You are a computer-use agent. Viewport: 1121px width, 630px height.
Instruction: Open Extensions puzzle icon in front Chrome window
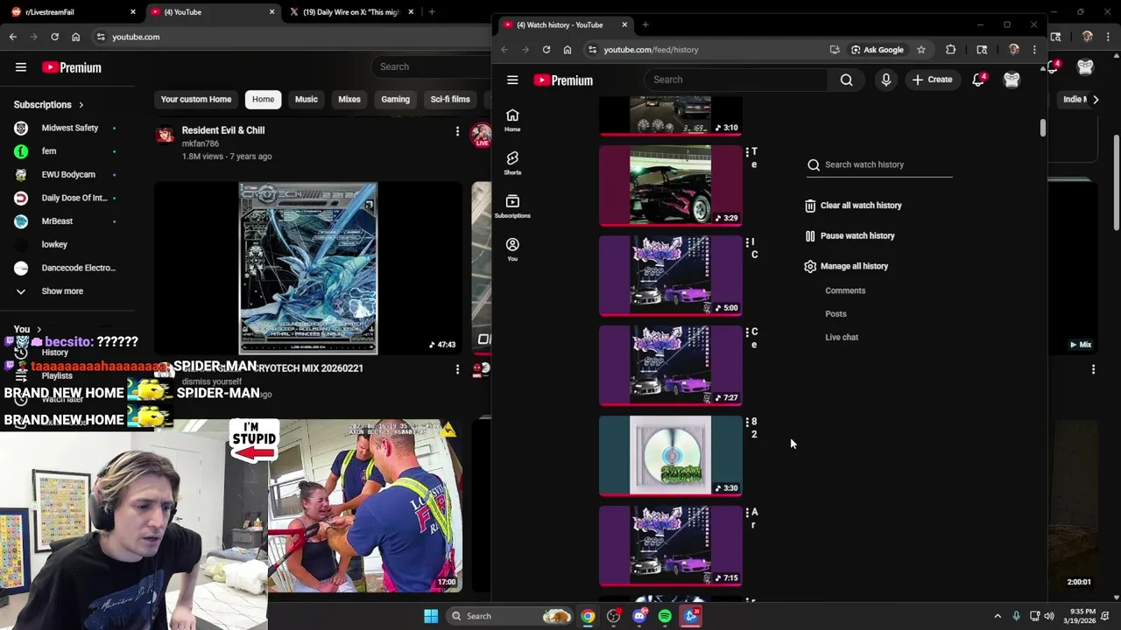pos(950,50)
